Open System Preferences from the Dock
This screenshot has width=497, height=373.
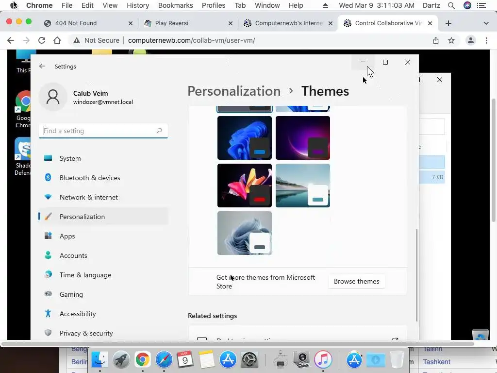tap(249, 359)
